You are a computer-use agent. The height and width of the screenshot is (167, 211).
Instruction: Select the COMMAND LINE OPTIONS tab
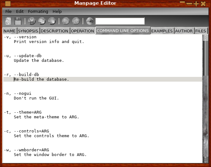click(123, 30)
